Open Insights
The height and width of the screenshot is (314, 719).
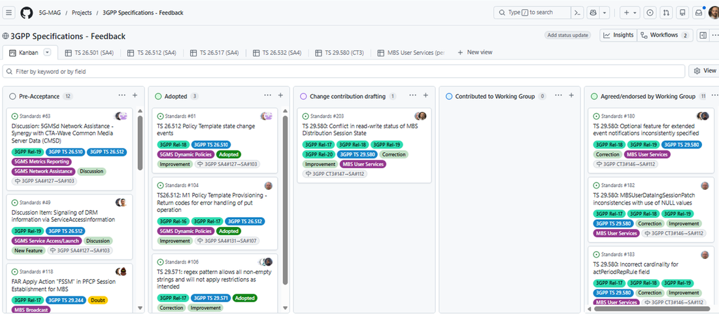pyautogui.click(x=618, y=35)
